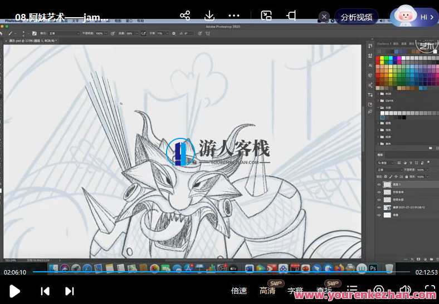Open the 文字 menu in Photoshop menu bar

(x=75, y=21)
